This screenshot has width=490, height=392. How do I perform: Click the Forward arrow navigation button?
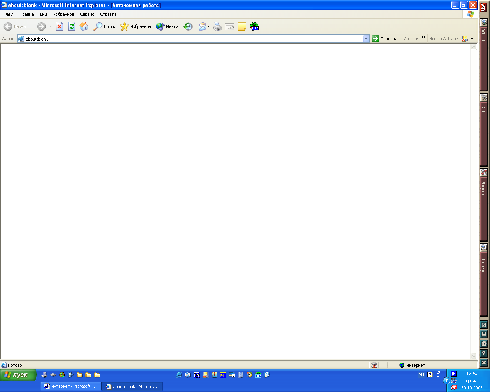tap(41, 26)
